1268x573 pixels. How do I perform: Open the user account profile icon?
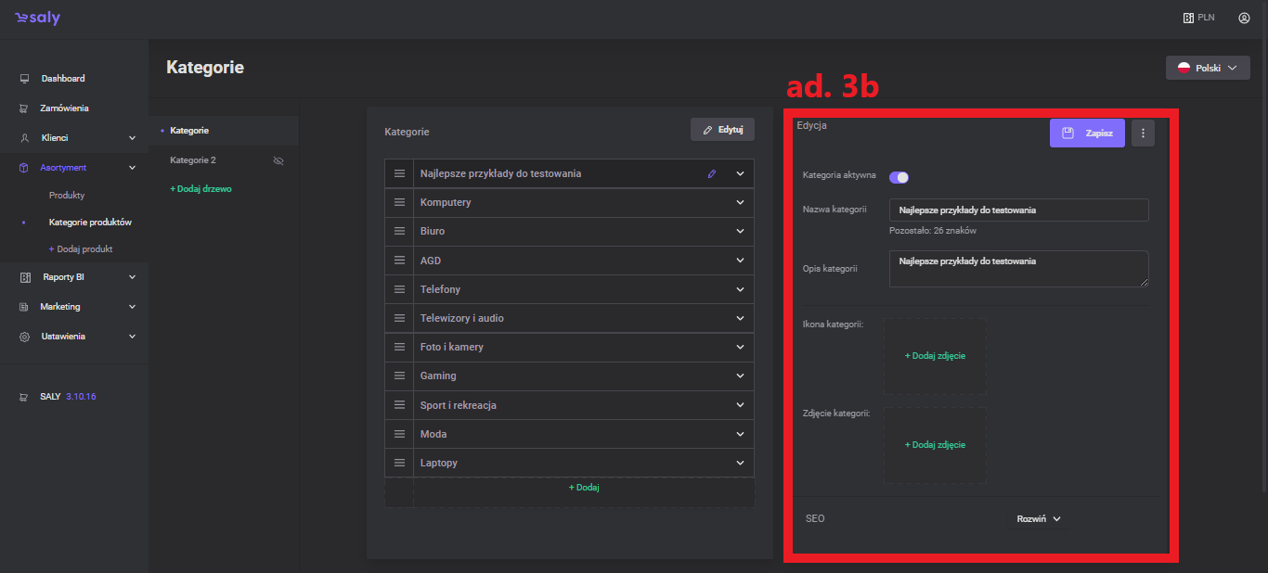pyautogui.click(x=1244, y=18)
